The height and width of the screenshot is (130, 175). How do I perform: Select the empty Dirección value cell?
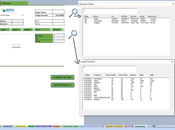point(17,24)
